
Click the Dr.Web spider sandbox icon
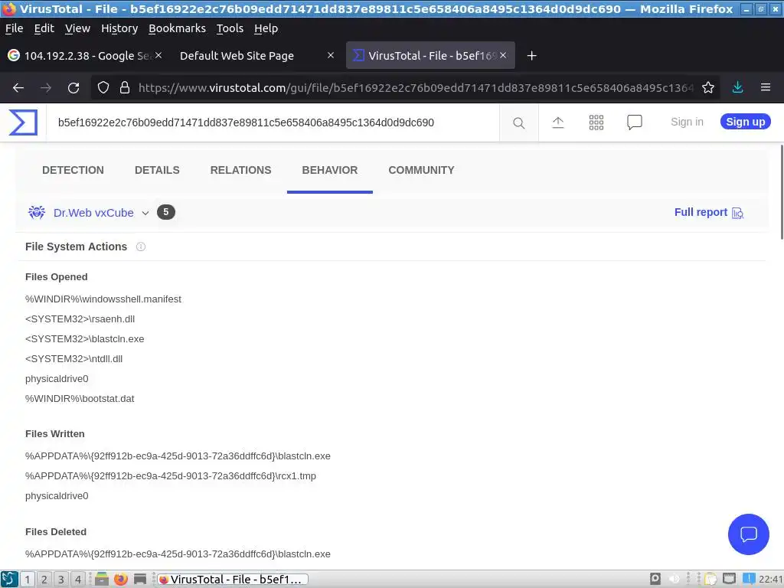click(x=37, y=213)
